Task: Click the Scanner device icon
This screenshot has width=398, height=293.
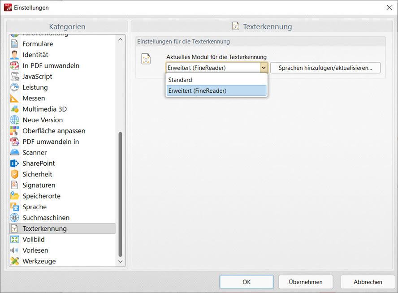Action: (14, 152)
